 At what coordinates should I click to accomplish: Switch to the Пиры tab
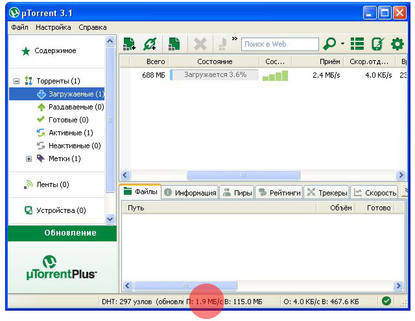(x=237, y=192)
